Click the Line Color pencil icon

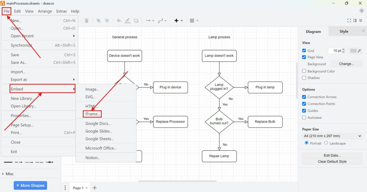pyautogui.click(x=128, y=21)
